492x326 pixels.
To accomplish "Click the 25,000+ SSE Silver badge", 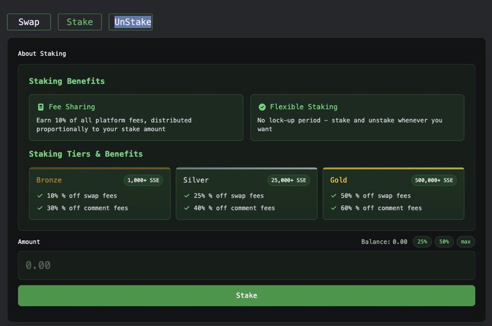I will pyautogui.click(x=289, y=180).
